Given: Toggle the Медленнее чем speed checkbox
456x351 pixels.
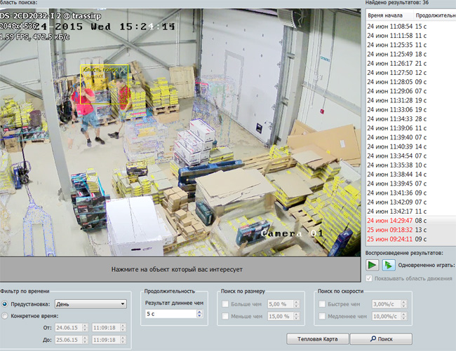Looking at the screenshot, I should click(x=323, y=316).
